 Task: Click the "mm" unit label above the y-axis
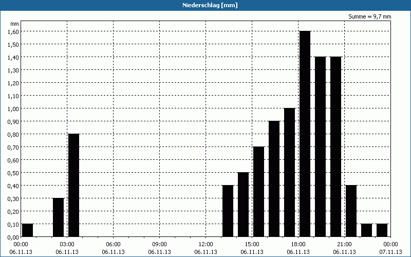(14, 24)
